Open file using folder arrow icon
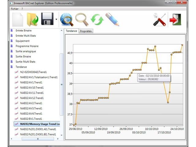196x147 pixels. click(32, 20)
